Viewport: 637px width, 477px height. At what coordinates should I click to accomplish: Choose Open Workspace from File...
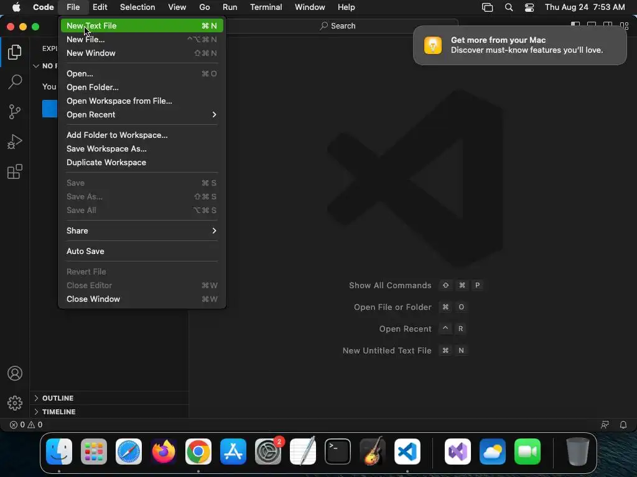142,101
